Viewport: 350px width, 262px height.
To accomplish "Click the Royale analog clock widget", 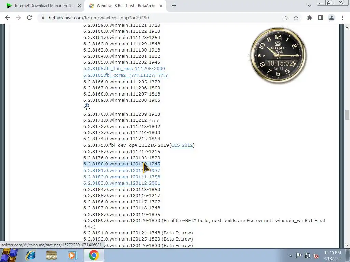I will pyautogui.click(x=278, y=56).
